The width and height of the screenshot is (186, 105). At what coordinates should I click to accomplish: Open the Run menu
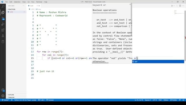(x=33, y=2)
